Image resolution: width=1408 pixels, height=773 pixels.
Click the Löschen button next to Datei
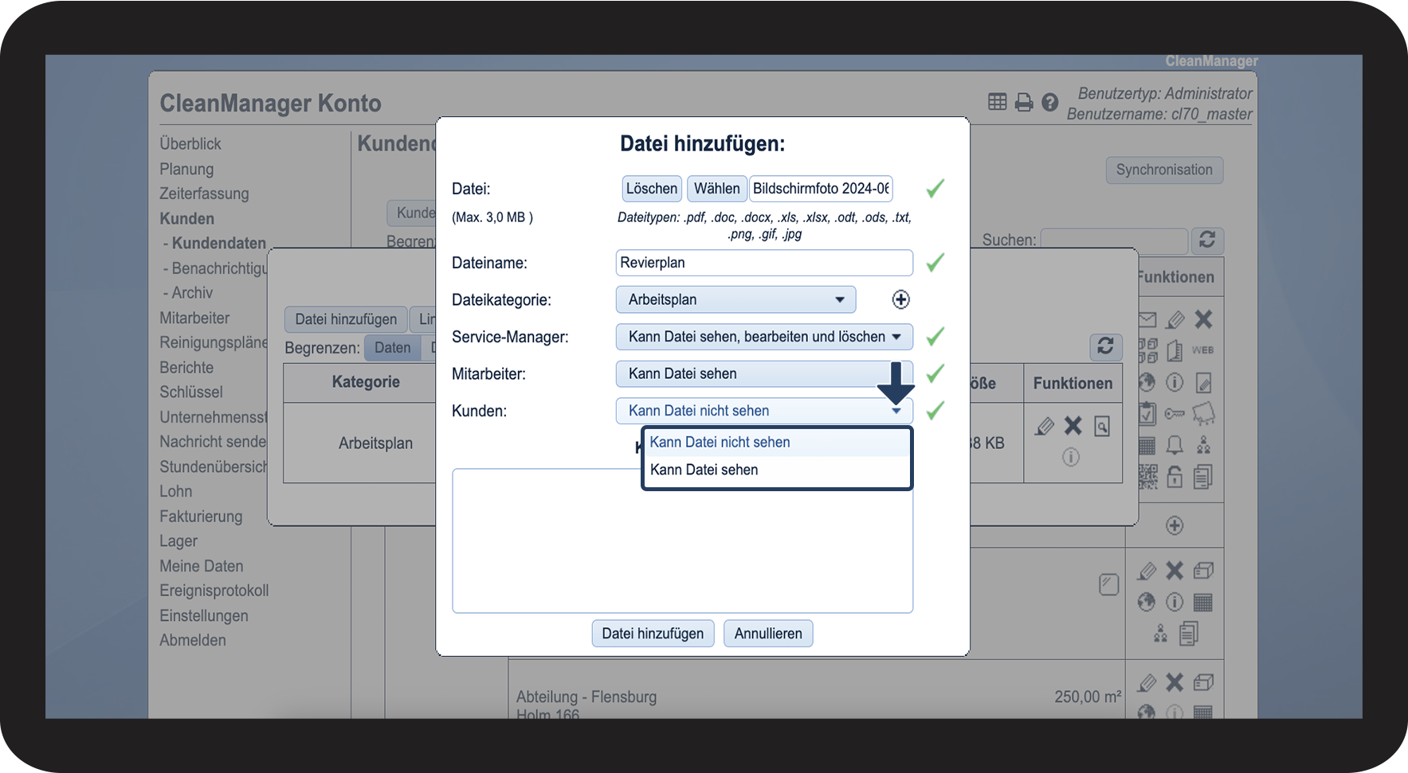(651, 189)
